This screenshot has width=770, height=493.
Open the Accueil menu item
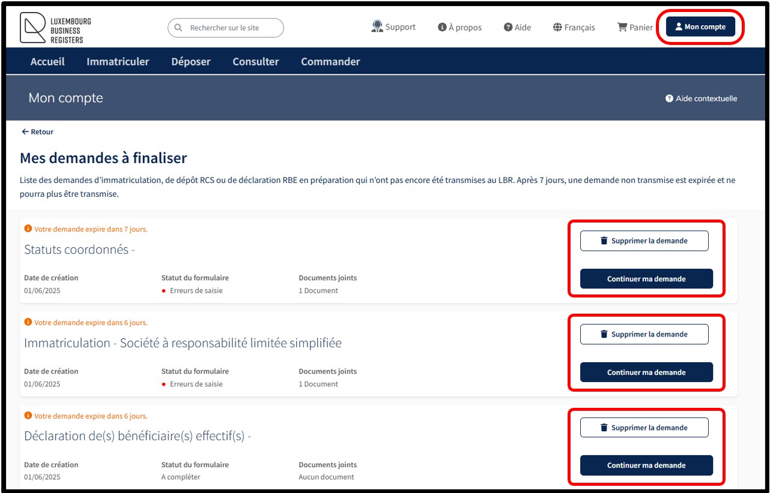point(47,62)
